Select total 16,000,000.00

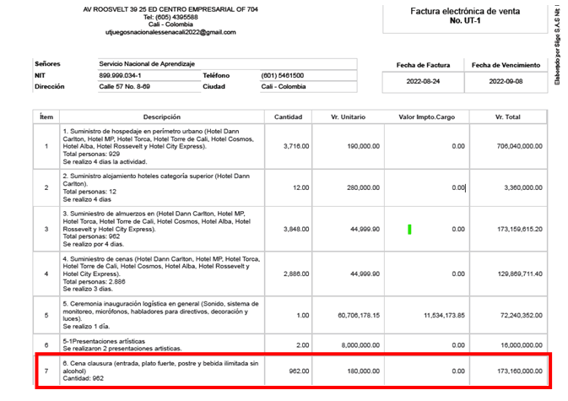pyautogui.click(x=522, y=345)
